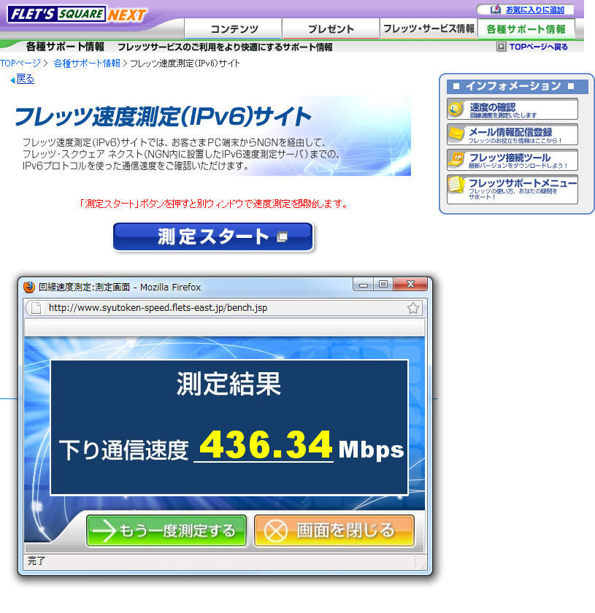Open 速度の確認 in the information panel
This screenshot has width=595, height=613.
coord(513,109)
